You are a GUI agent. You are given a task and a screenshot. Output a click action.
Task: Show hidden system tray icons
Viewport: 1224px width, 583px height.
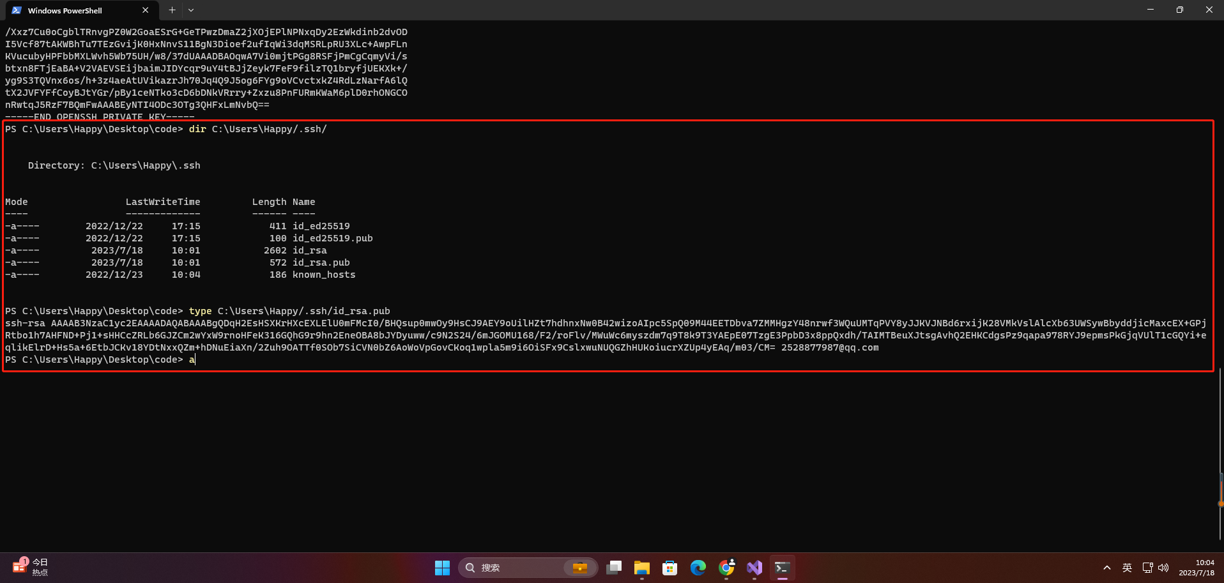[1107, 568]
